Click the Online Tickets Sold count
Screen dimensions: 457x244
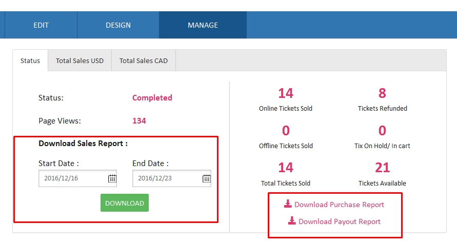(x=286, y=93)
